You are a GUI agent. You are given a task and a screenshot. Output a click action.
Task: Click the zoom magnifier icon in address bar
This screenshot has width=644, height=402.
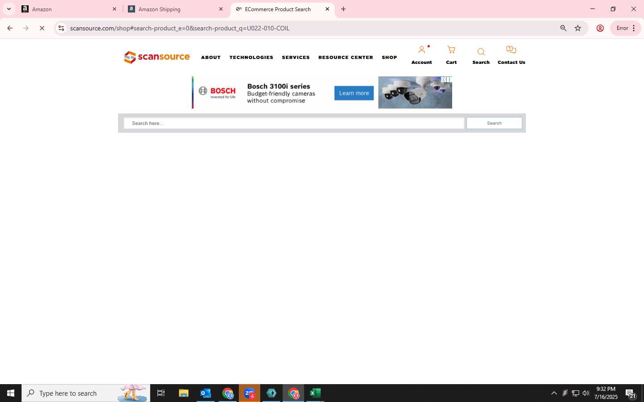[x=563, y=28]
